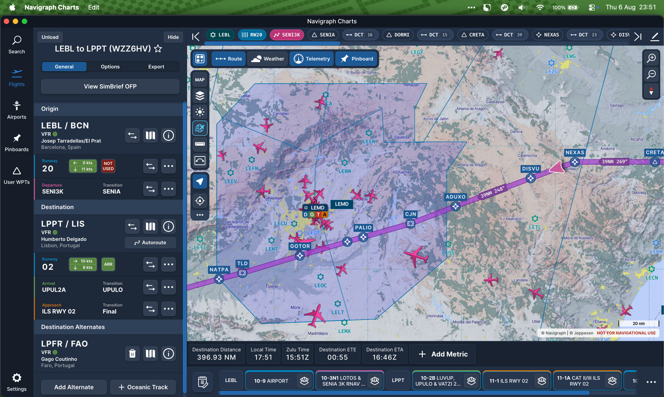Open airport info for LPFR / FAO
664x397 pixels.
(168, 354)
